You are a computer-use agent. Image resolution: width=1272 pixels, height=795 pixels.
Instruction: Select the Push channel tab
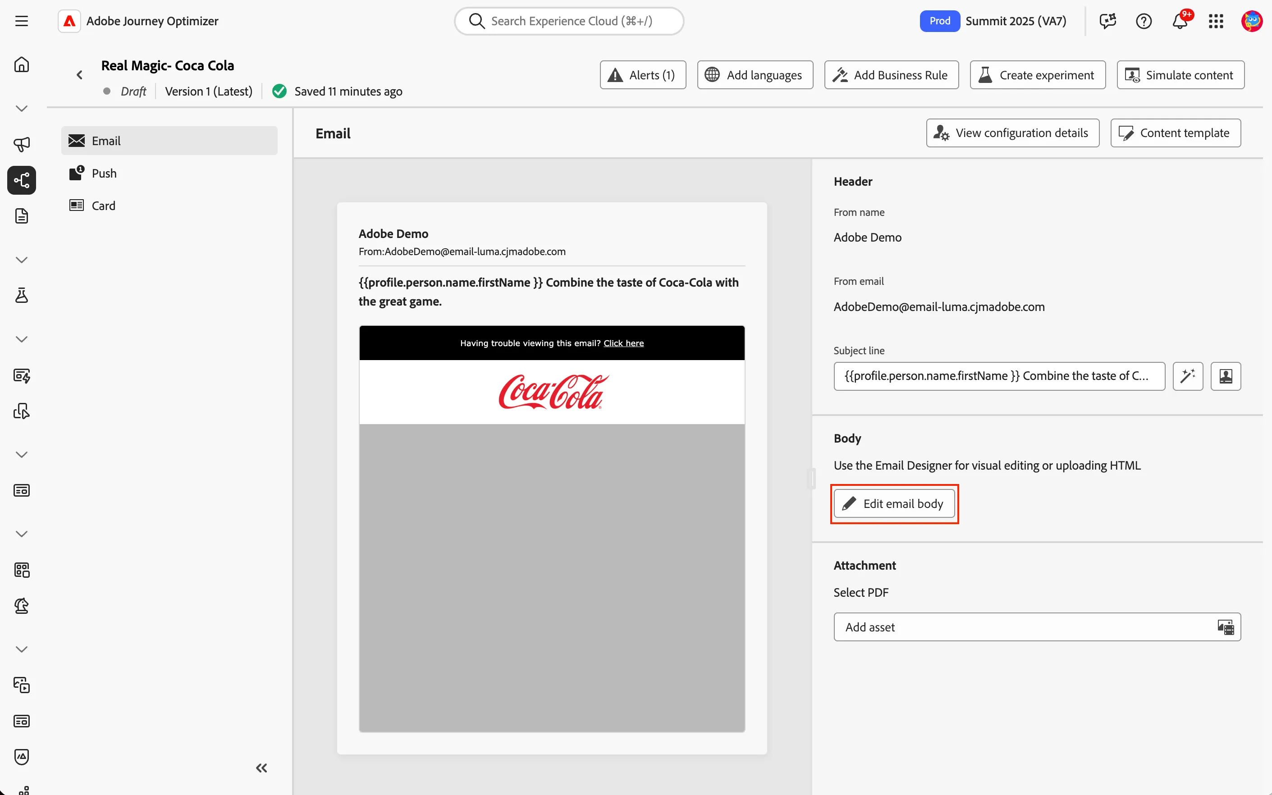(169, 173)
